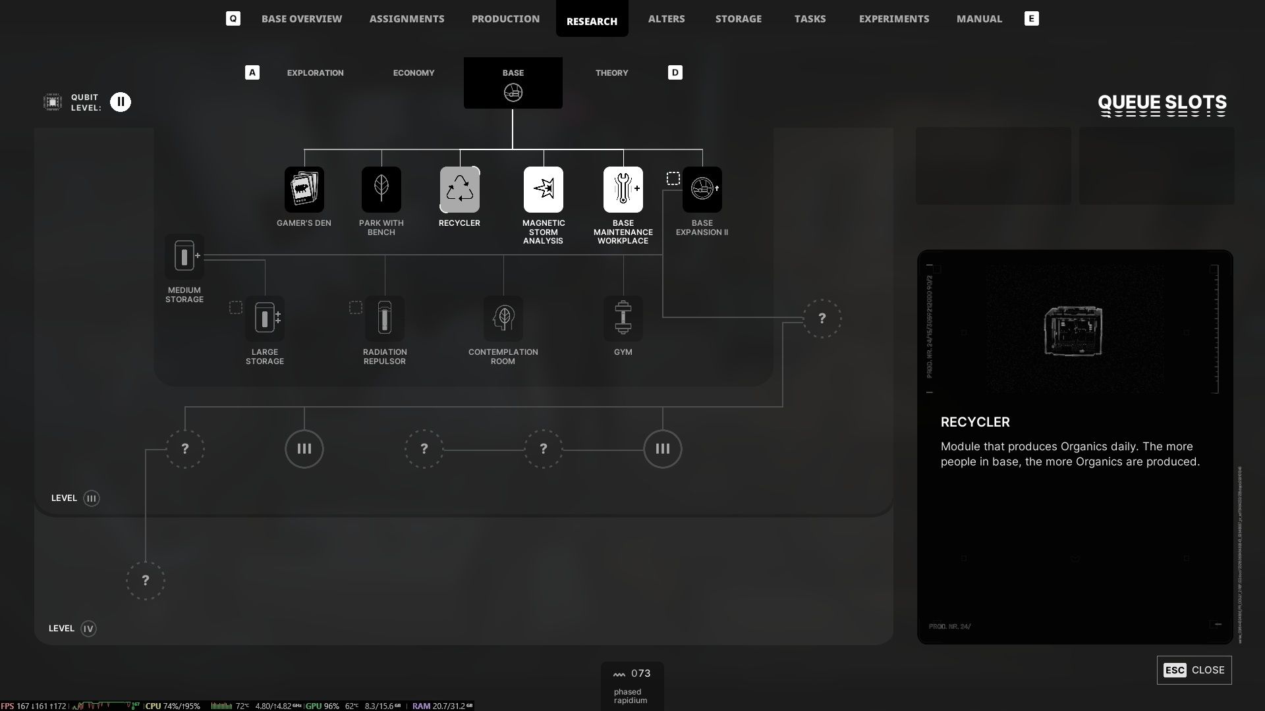Screen dimensions: 1265x711
Task: Click the Recycler title in info panel
Action: point(975,422)
